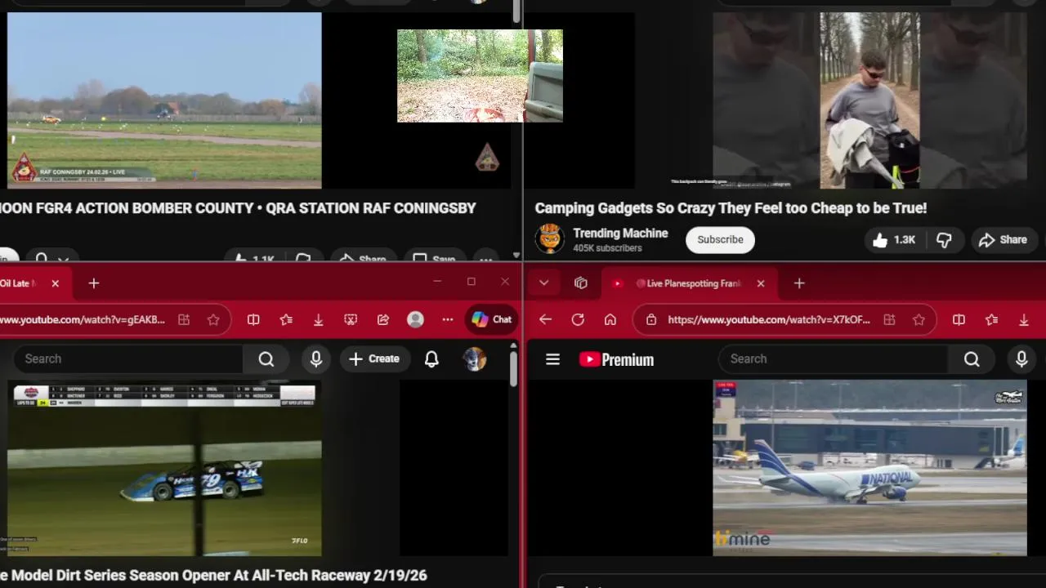The image size is (1046, 588).
Task: View site info lock icon for X7kOF URL
Action: click(x=651, y=320)
